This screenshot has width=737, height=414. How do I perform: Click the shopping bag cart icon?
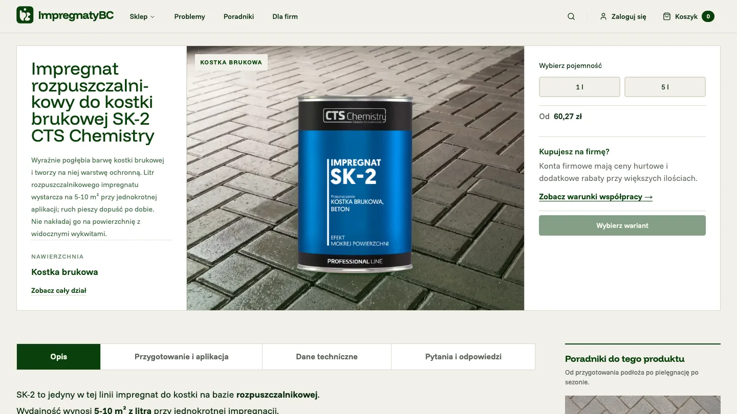667,16
